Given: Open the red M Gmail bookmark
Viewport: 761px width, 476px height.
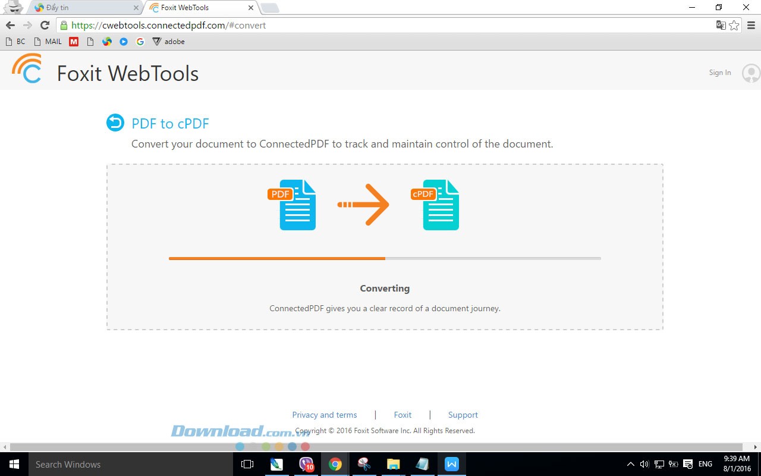Looking at the screenshot, I should coord(74,42).
